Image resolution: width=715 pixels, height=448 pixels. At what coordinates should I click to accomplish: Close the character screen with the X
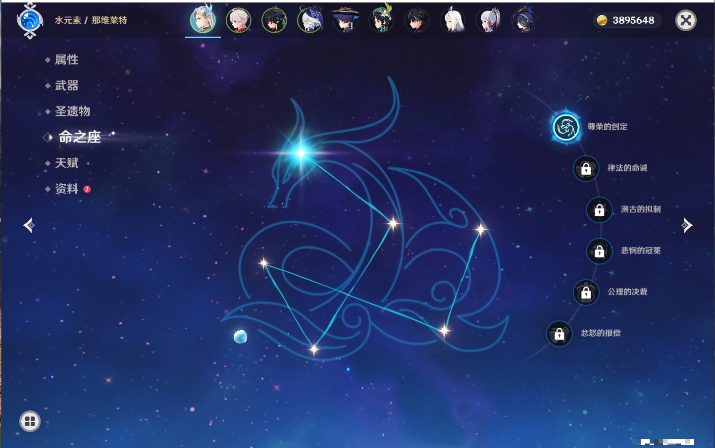(x=686, y=20)
